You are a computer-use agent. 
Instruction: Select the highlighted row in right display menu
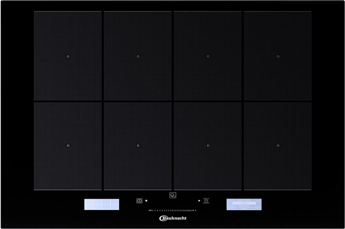coord(244,204)
